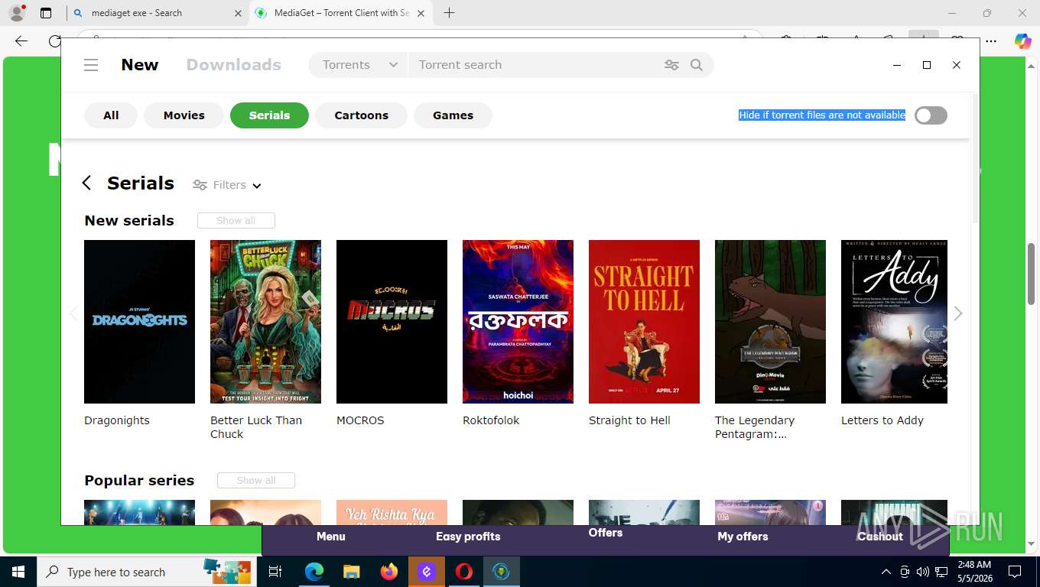Launch Microsoft Edge from the taskbar

[314, 572]
